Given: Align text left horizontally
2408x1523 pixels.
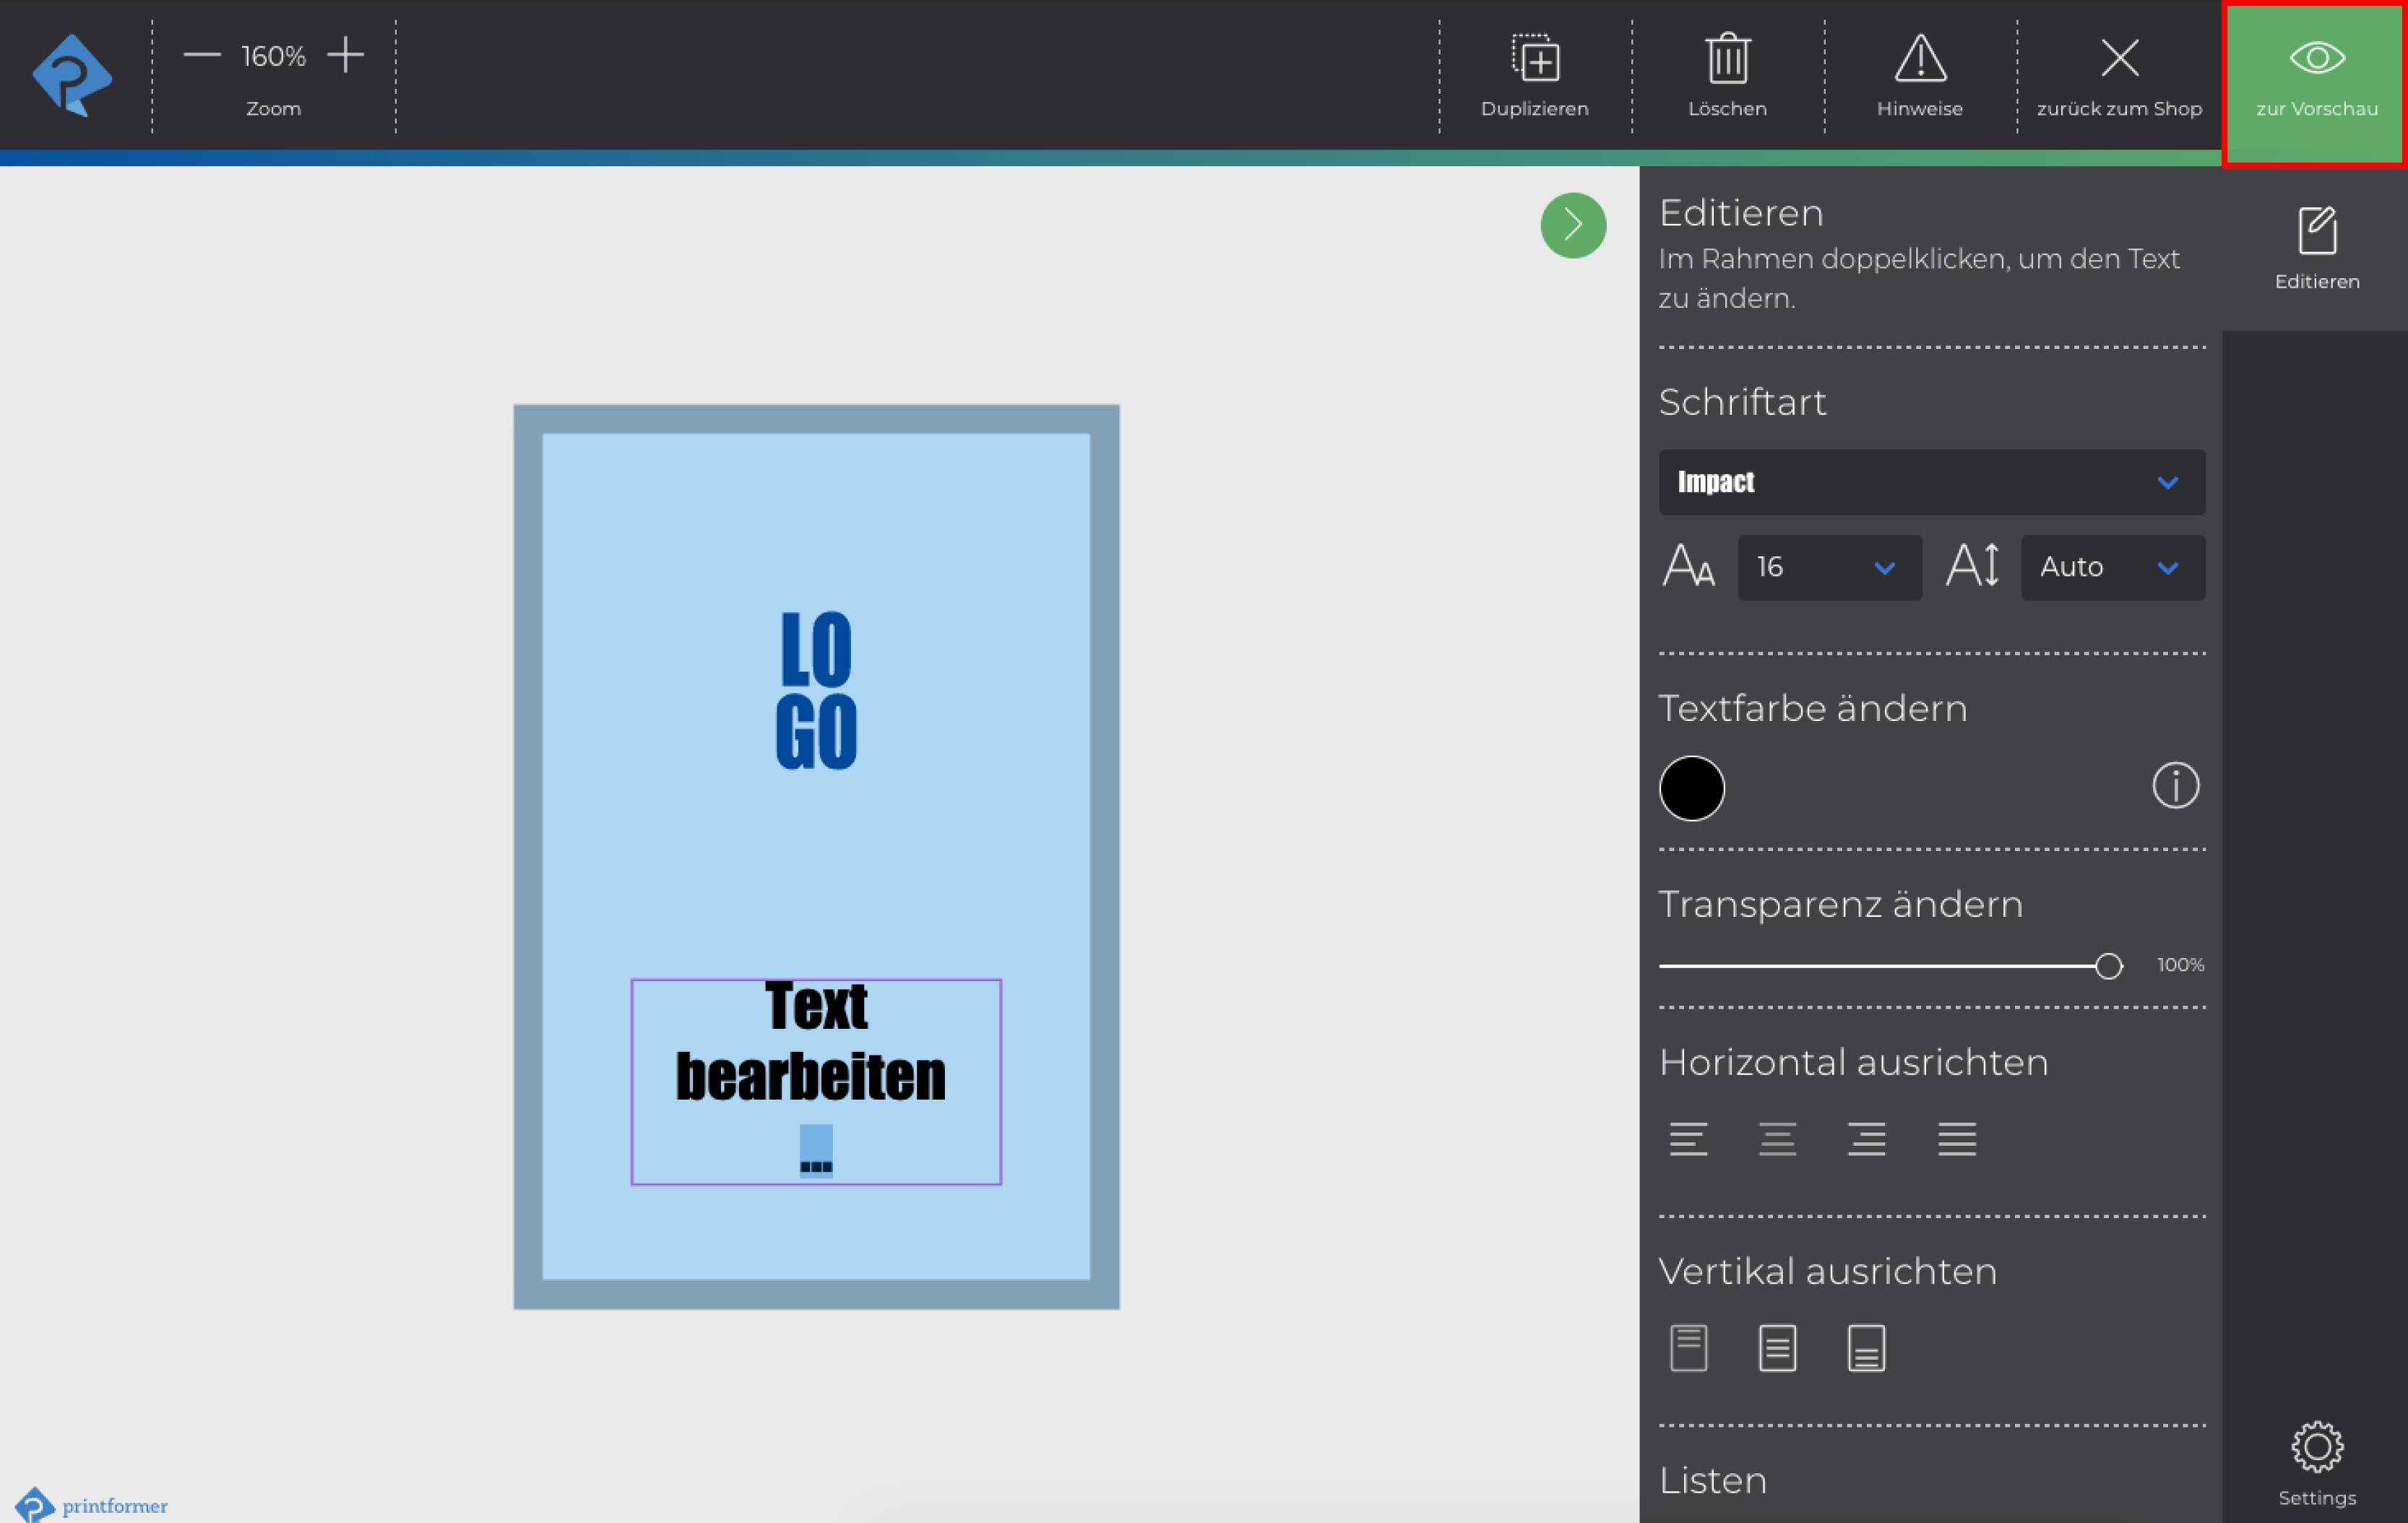Looking at the screenshot, I should coord(1688,1139).
